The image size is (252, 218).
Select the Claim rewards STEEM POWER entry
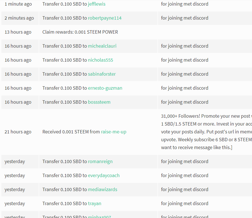[x=80, y=32]
